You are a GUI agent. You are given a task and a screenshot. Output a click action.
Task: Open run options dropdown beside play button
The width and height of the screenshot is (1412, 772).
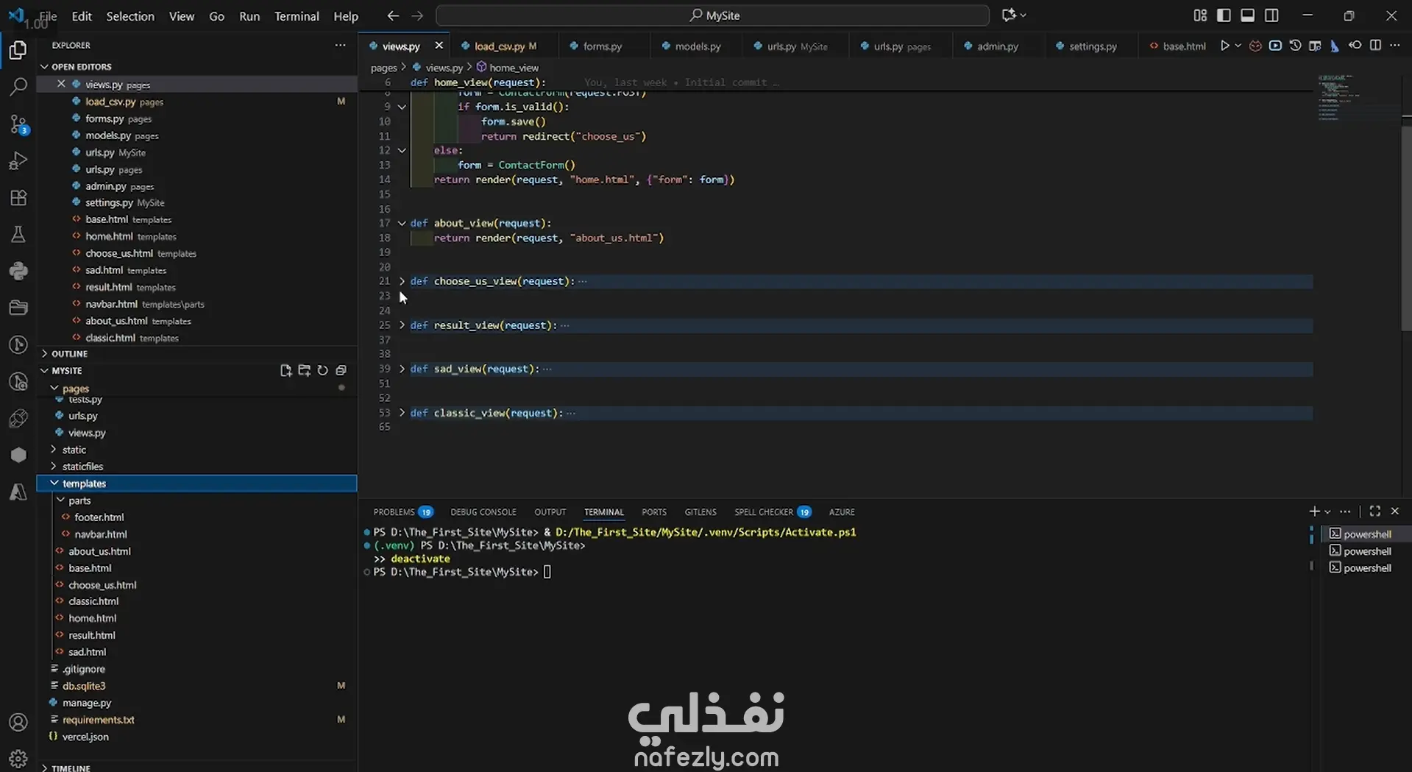[1238, 46]
